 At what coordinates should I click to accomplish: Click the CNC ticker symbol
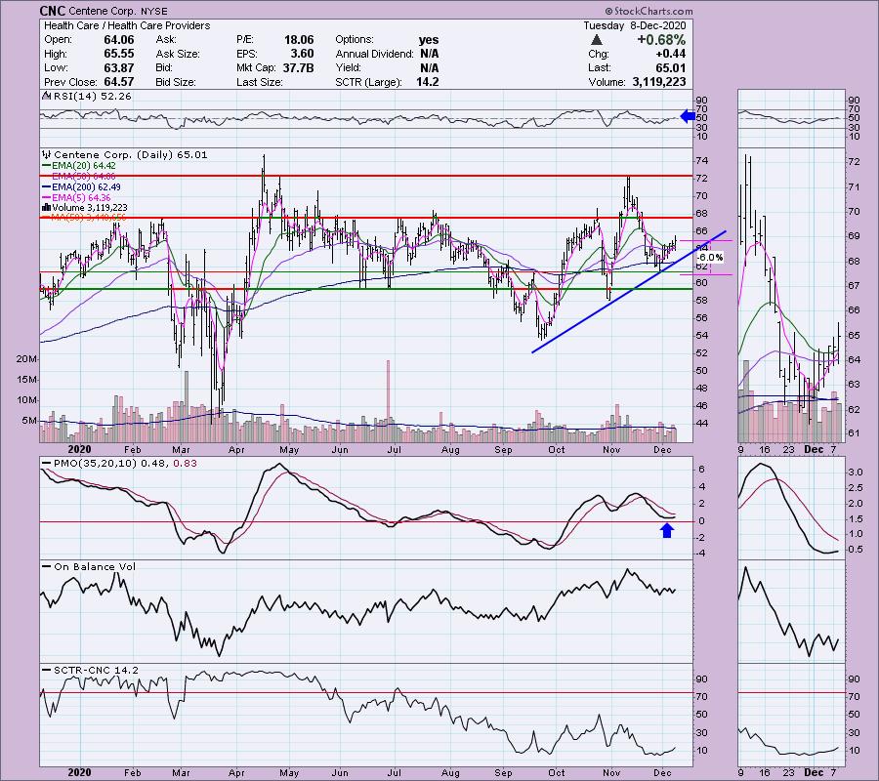tap(53, 11)
